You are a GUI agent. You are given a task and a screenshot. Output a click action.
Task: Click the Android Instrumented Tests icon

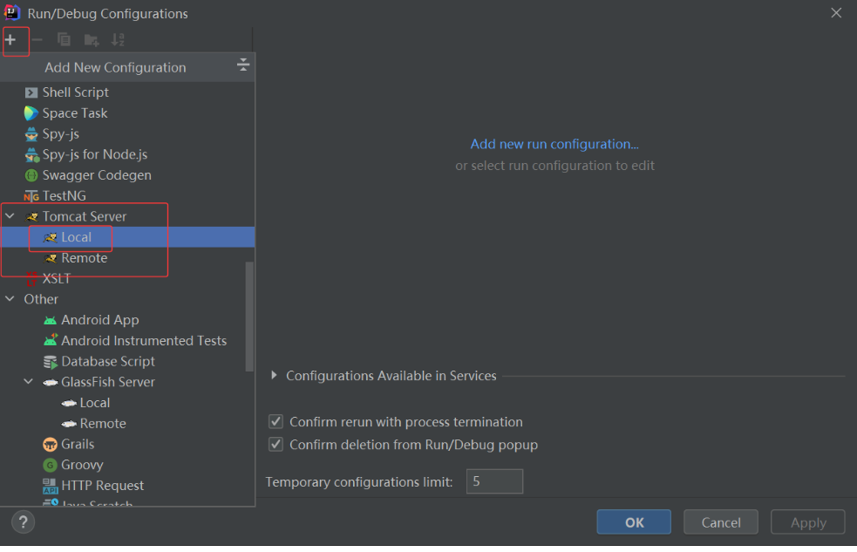pyautogui.click(x=51, y=340)
